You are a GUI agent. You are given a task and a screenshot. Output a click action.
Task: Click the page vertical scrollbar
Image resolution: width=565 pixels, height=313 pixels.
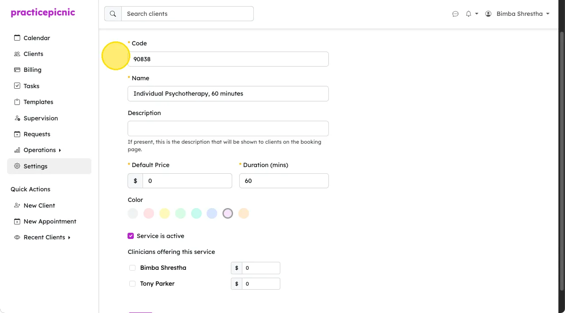pos(562,161)
